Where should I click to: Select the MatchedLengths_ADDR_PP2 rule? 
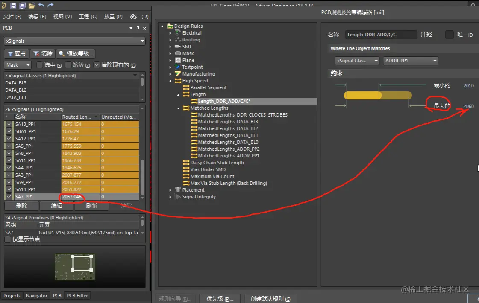[x=229, y=149]
